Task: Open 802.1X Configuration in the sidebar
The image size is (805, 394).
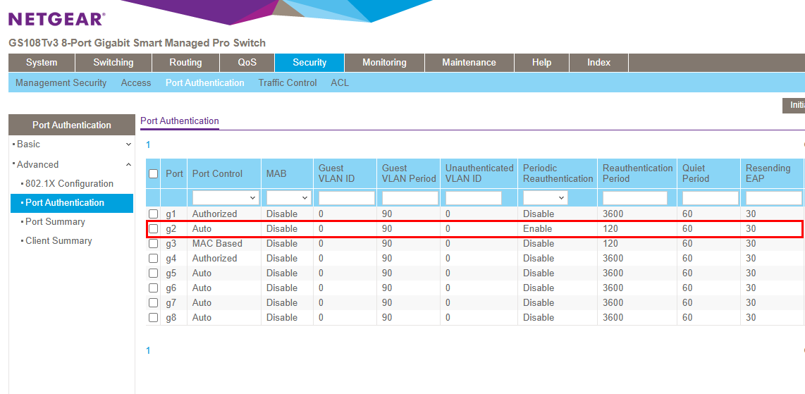Action: (x=69, y=183)
